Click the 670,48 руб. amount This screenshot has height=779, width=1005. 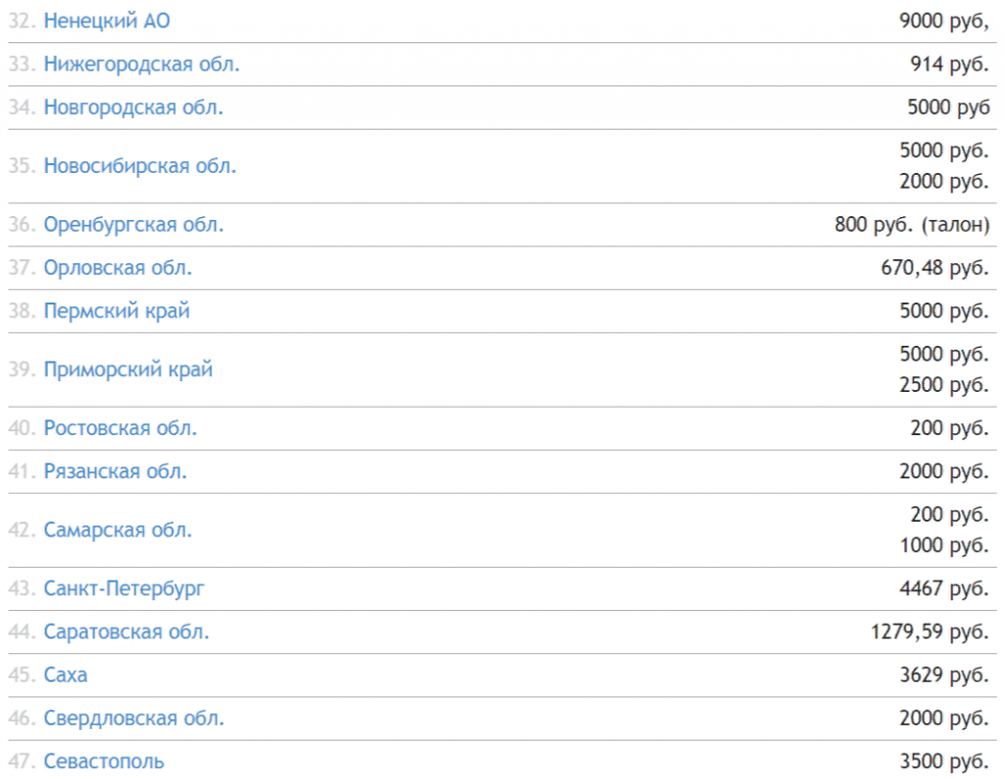click(934, 268)
